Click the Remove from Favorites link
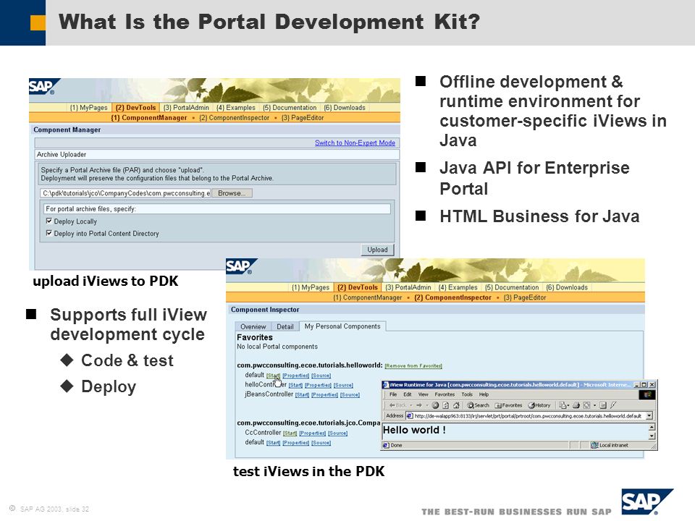The width and height of the screenshot is (695, 521). 413,366
